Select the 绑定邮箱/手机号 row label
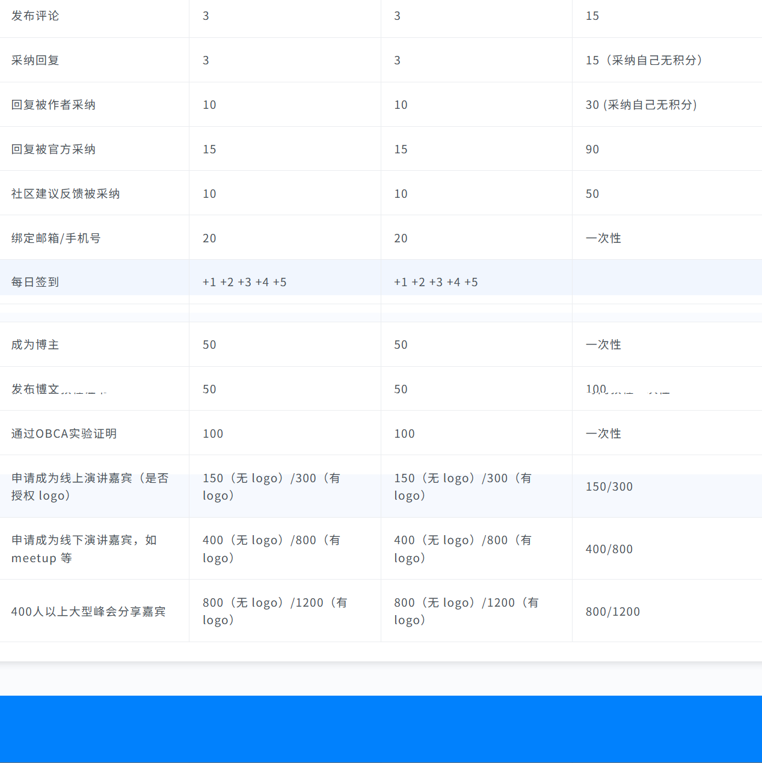 pos(56,238)
